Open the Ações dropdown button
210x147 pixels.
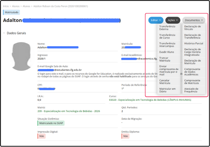(173, 20)
